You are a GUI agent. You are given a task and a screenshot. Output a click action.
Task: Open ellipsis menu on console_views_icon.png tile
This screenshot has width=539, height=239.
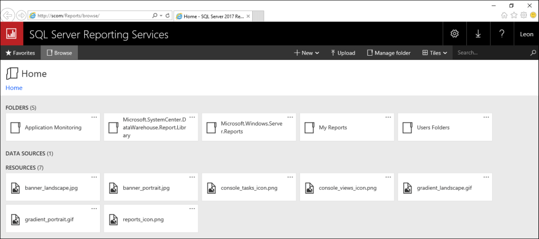[x=388, y=177]
